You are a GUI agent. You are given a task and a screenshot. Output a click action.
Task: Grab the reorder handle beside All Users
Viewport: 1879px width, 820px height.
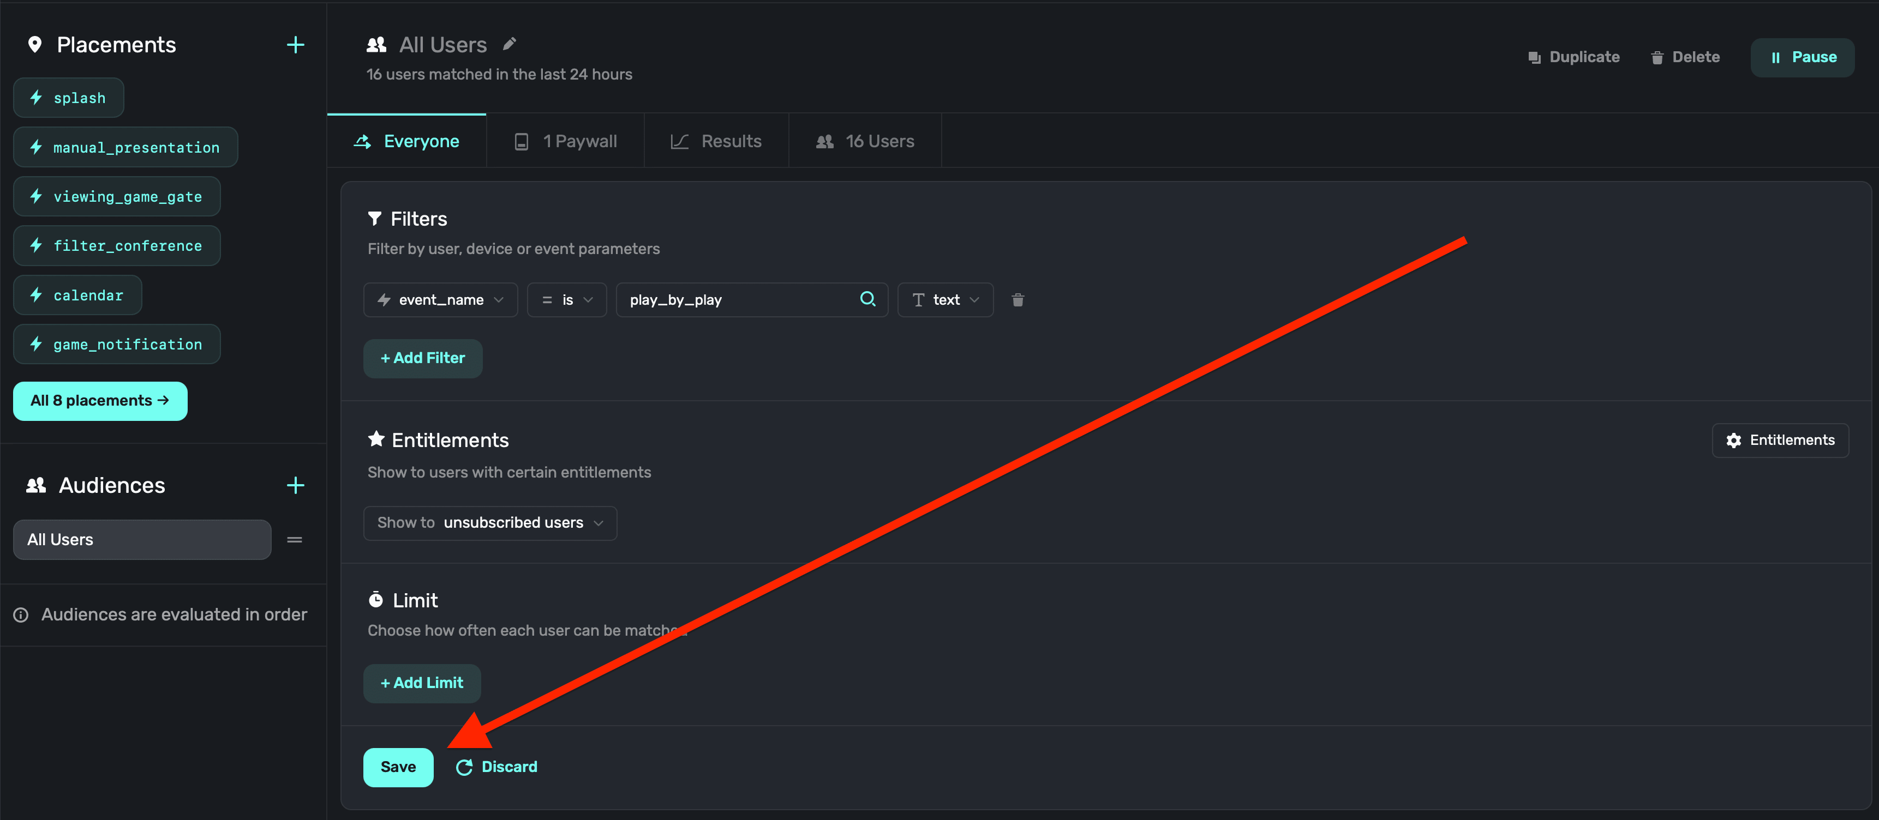295,540
